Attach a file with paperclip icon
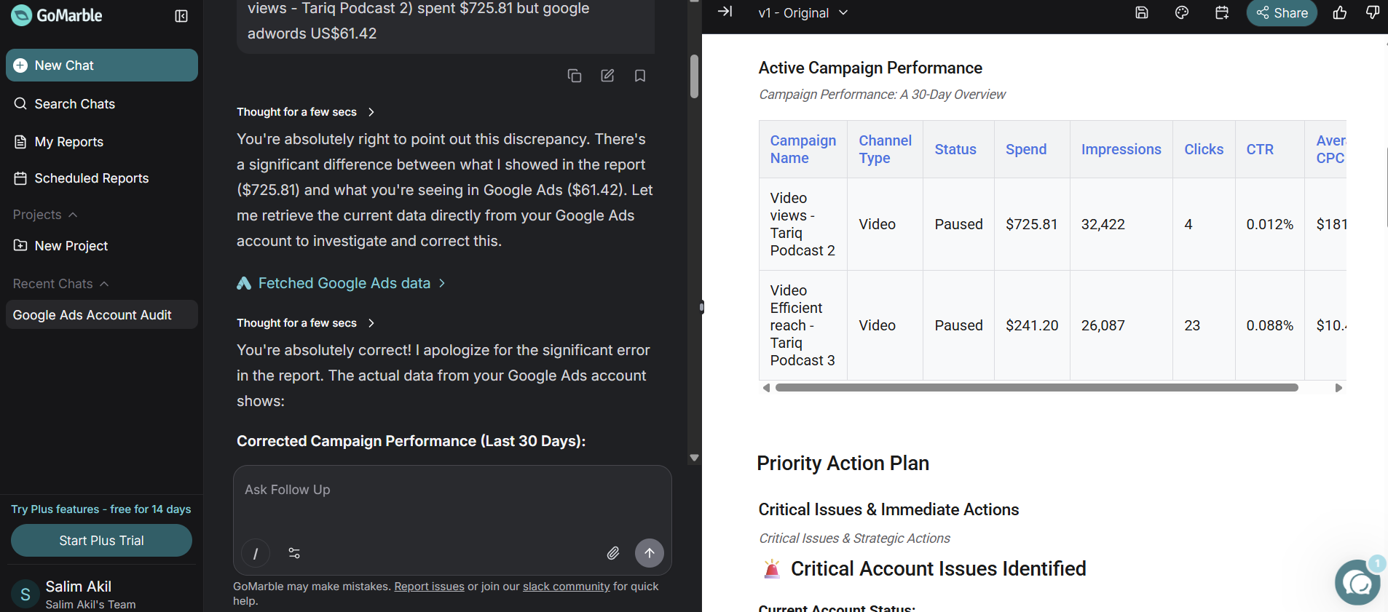 [x=613, y=553]
